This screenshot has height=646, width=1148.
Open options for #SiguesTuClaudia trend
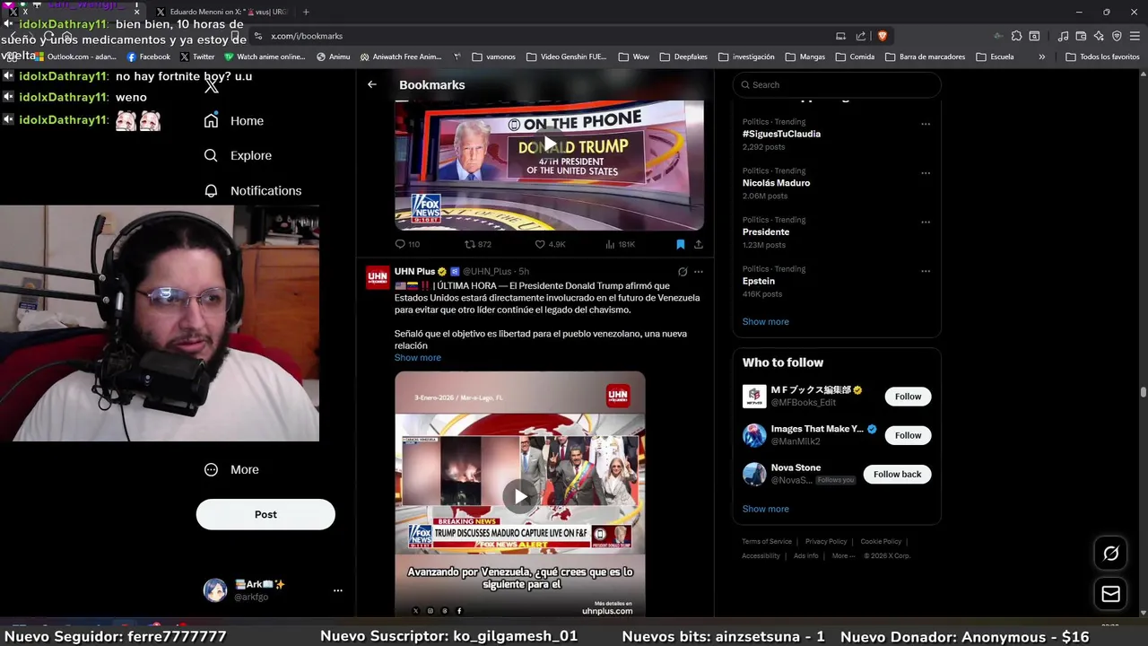tap(926, 124)
